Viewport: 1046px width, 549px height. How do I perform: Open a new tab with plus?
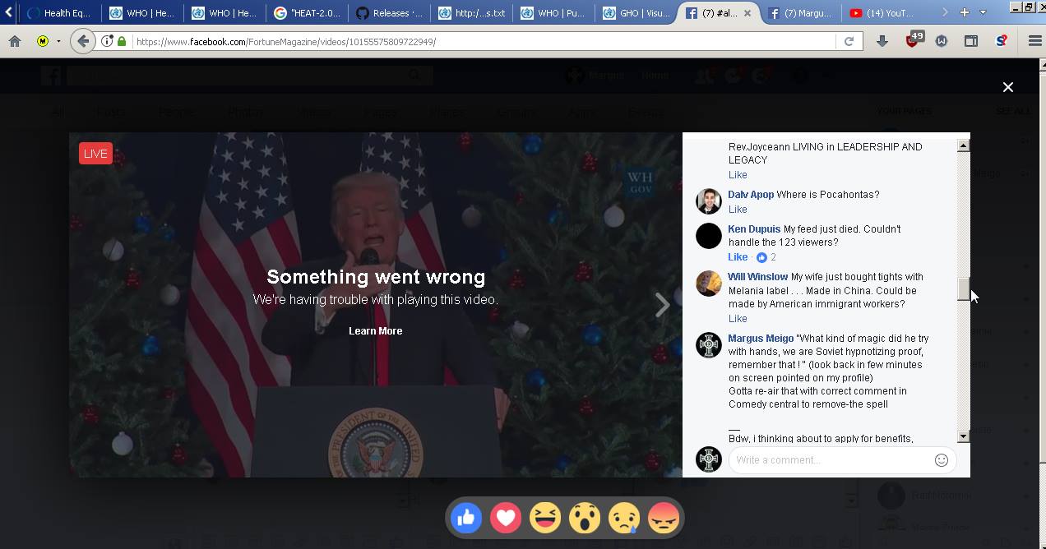[965, 12]
